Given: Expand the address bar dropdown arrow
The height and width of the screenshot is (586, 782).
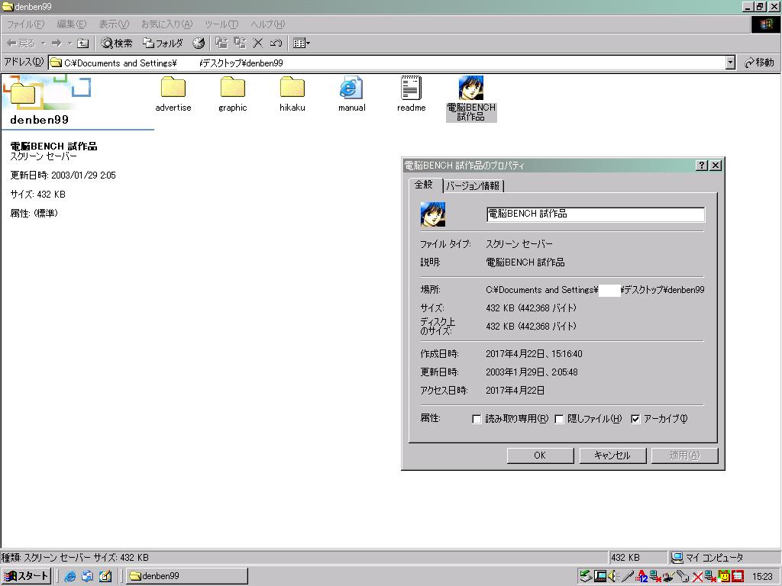Looking at the screenshot, I should click(x=730, y=63).
